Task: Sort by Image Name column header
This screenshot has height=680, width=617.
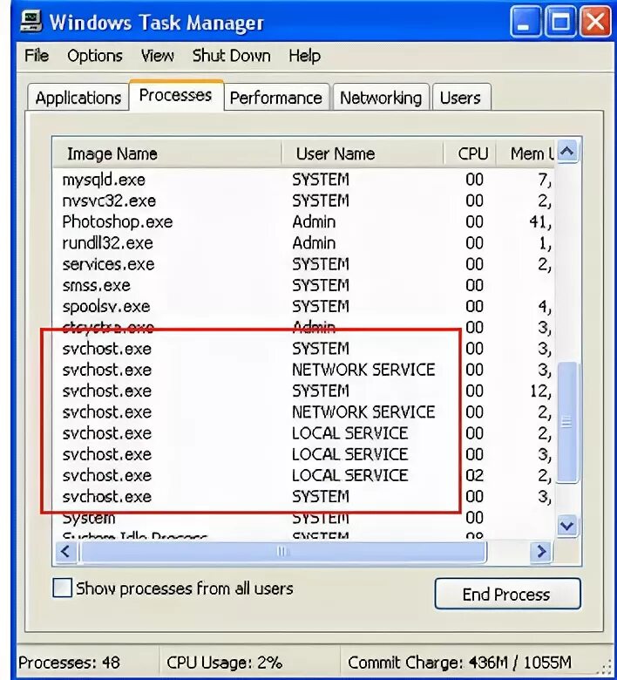Action: [167, 153]
